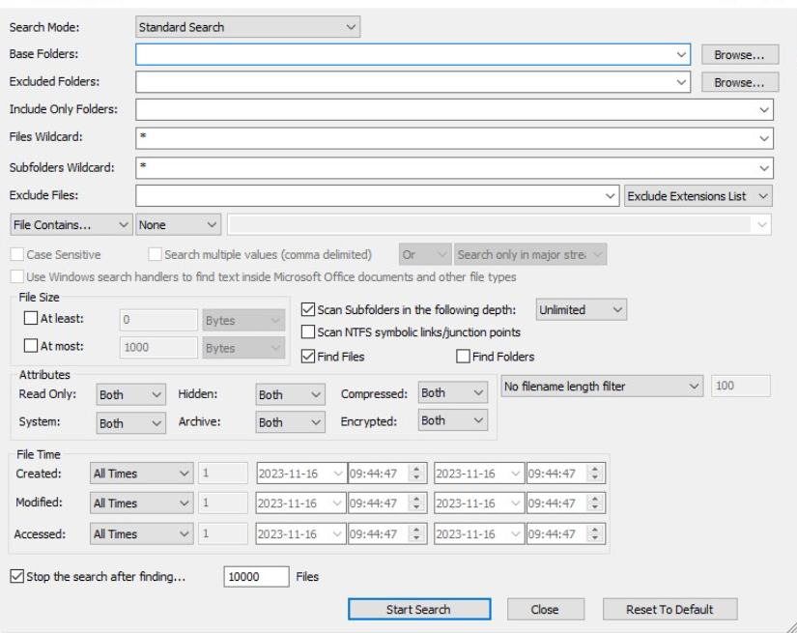Viewport: 797px width, 633px height.
Task: Open the Search Mode dropdown
Action: point(247,27)
